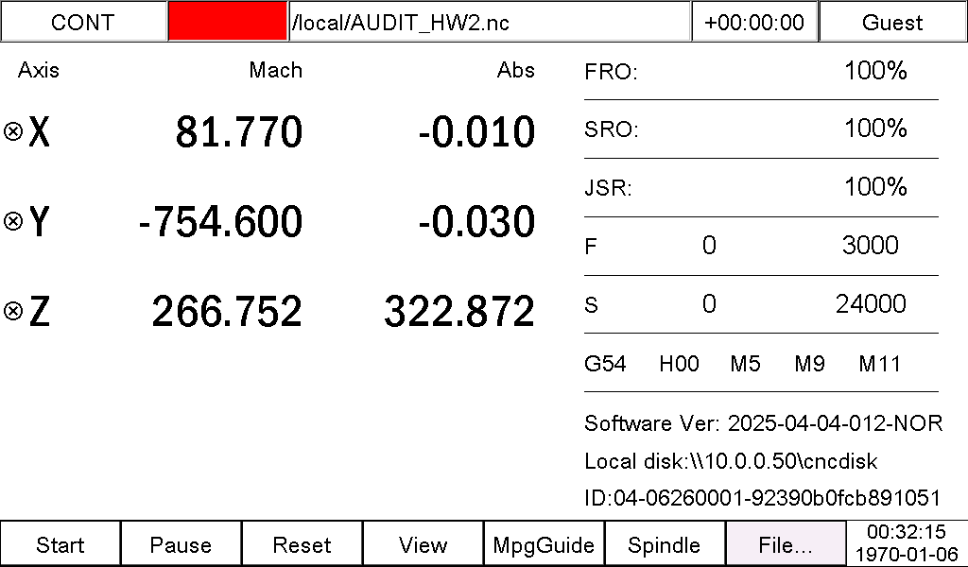Click Y absolute coordinate -0.030
Screen dimensions: 968x567
pyautogui.click(x=476, y=221)
